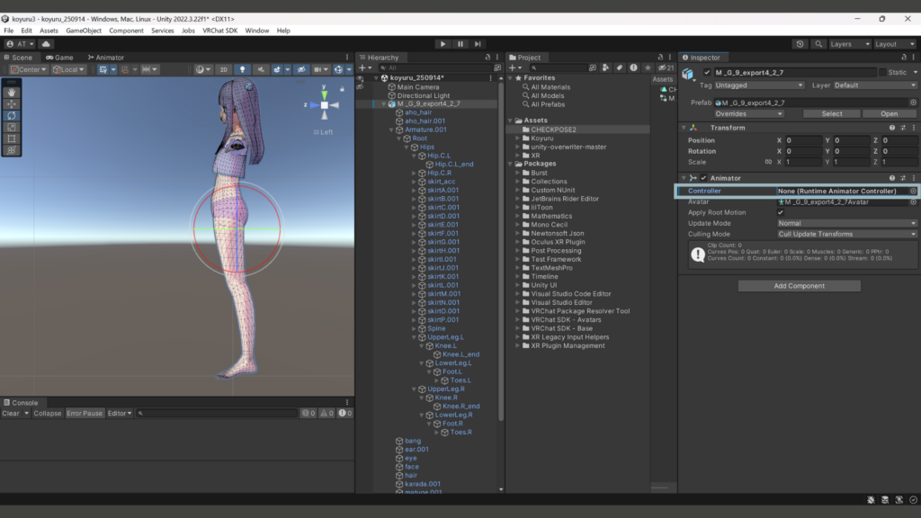The image size is (921, 518).
Task: Enable the Static checkbox
Action: click(x=881, y=72)
